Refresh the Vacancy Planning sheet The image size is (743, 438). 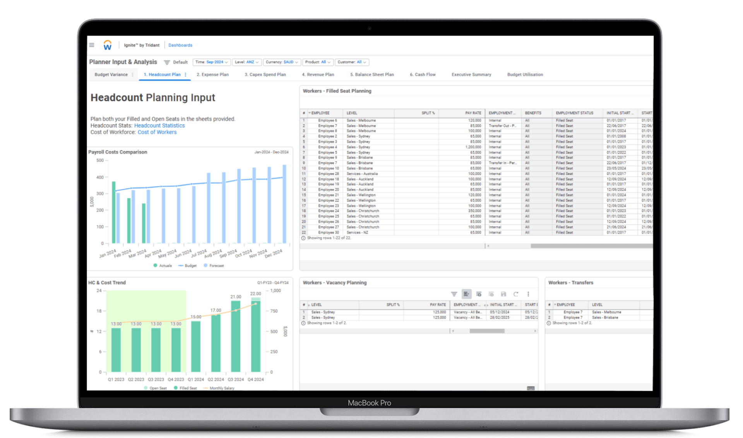tap(516, 294)
